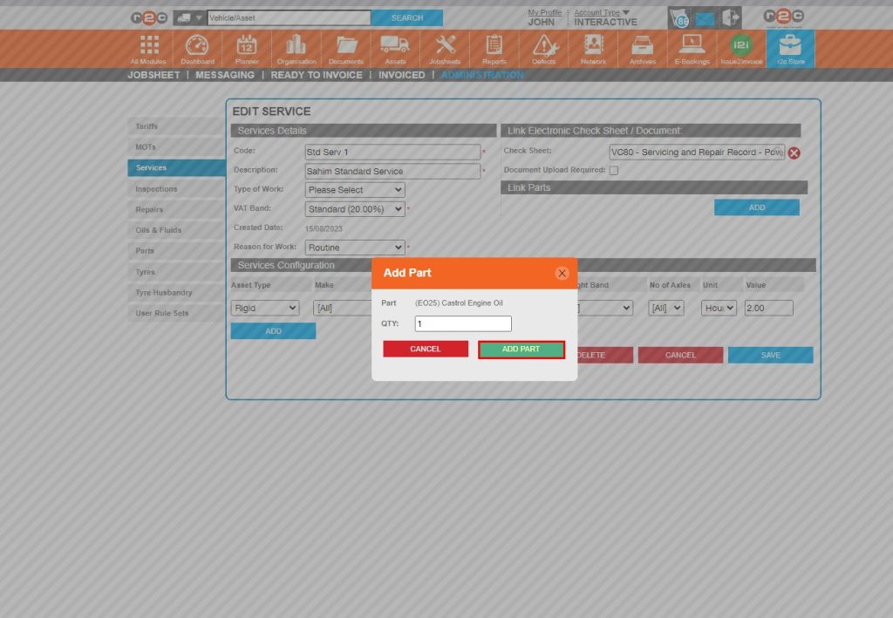Click the Description field

392,172
